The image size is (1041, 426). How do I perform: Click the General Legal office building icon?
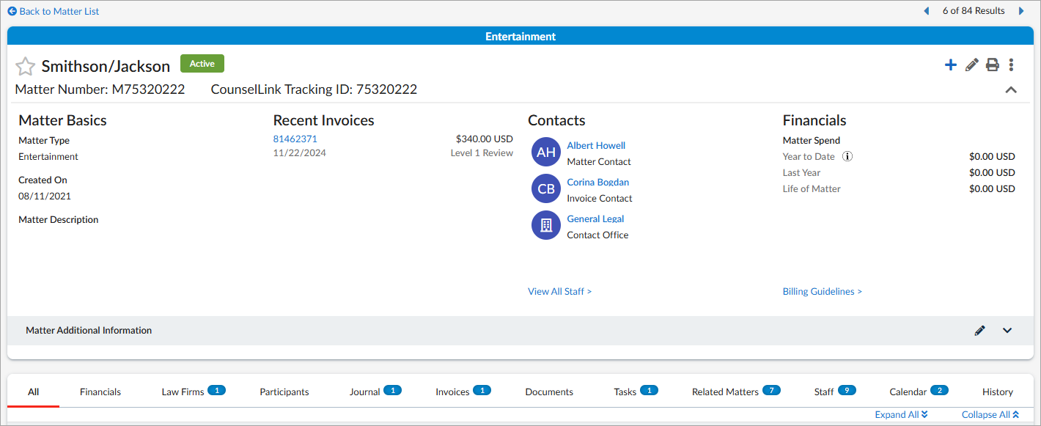point(545,225)
